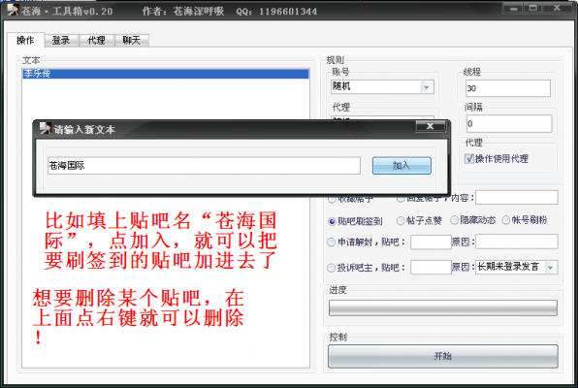
Task: Maximize the main toolbox window
Action: pyautogui.click(x=533, y=8)
